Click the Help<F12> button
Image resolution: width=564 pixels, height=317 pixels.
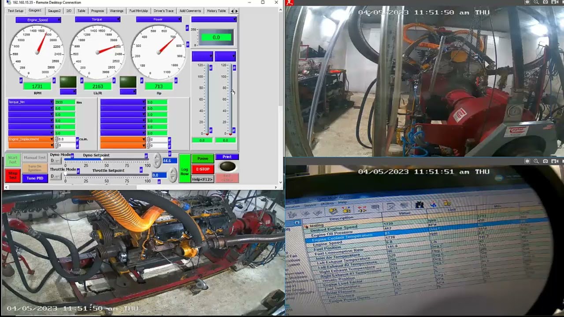[203, 179]
